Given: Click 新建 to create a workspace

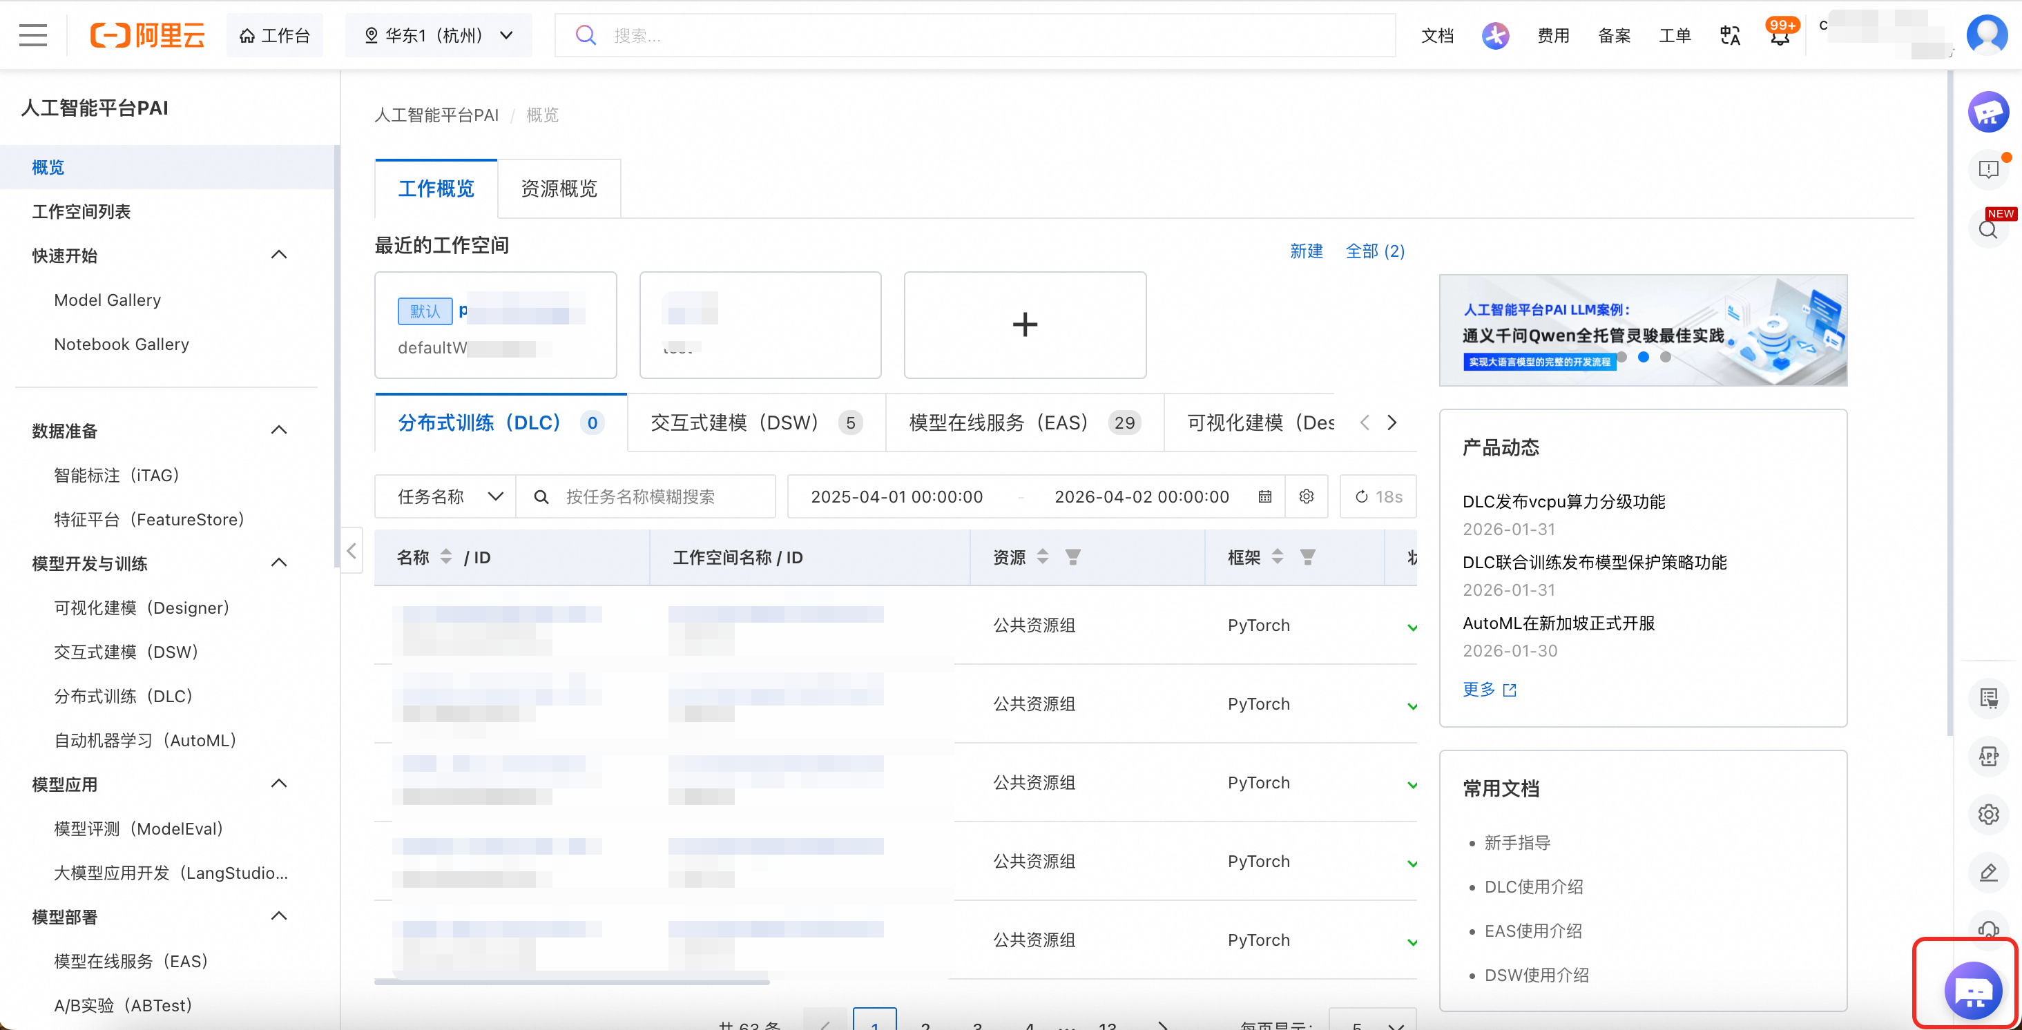Looking at the screenshot, I should coord(1306,251).
